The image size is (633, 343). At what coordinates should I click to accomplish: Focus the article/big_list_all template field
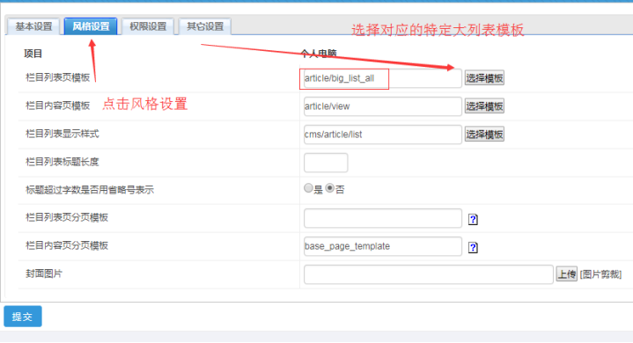383,78
